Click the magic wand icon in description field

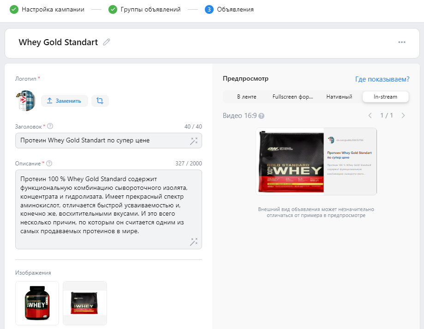[194, 241]
